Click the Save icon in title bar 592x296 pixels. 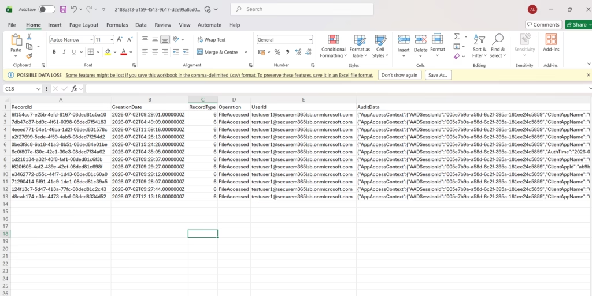click(x=63, y=9)
